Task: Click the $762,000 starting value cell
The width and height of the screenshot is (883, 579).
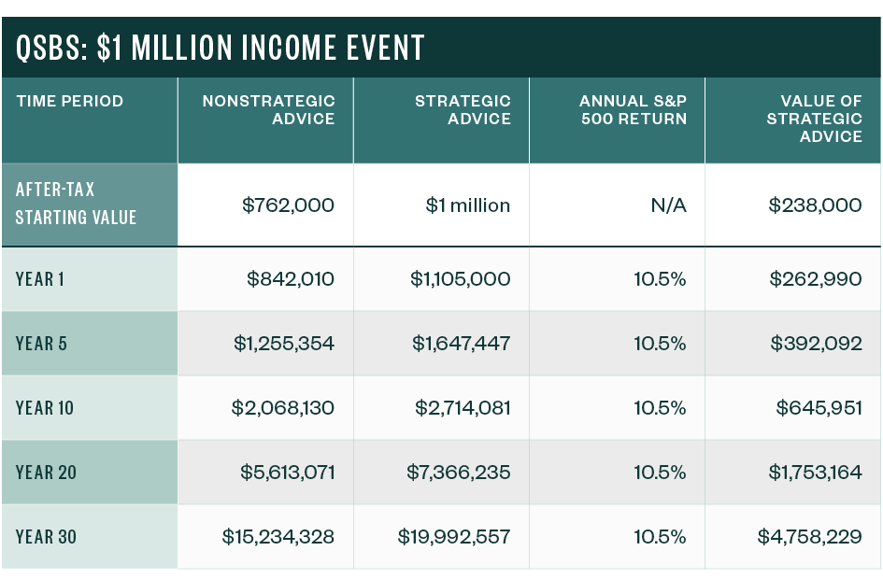Action: (x=288, y=205)
